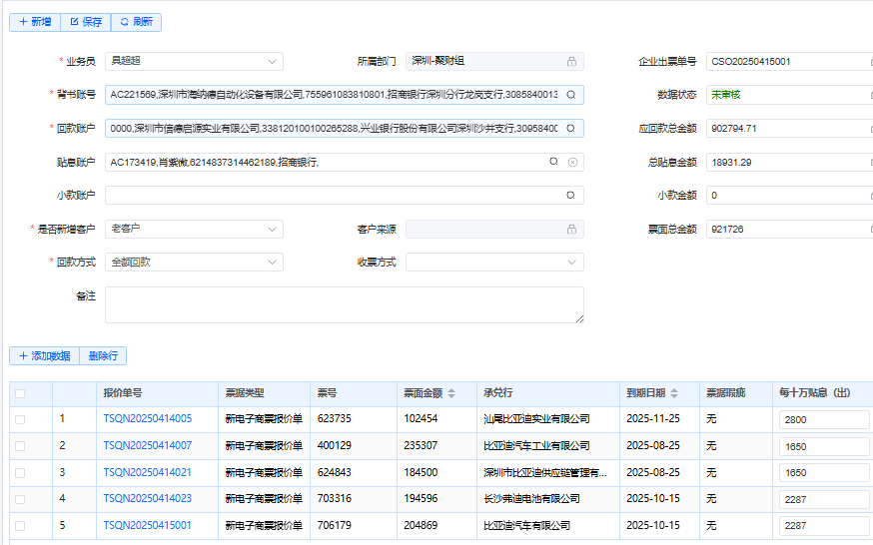Open the 回款方式 dropdown

pos(194,262)
